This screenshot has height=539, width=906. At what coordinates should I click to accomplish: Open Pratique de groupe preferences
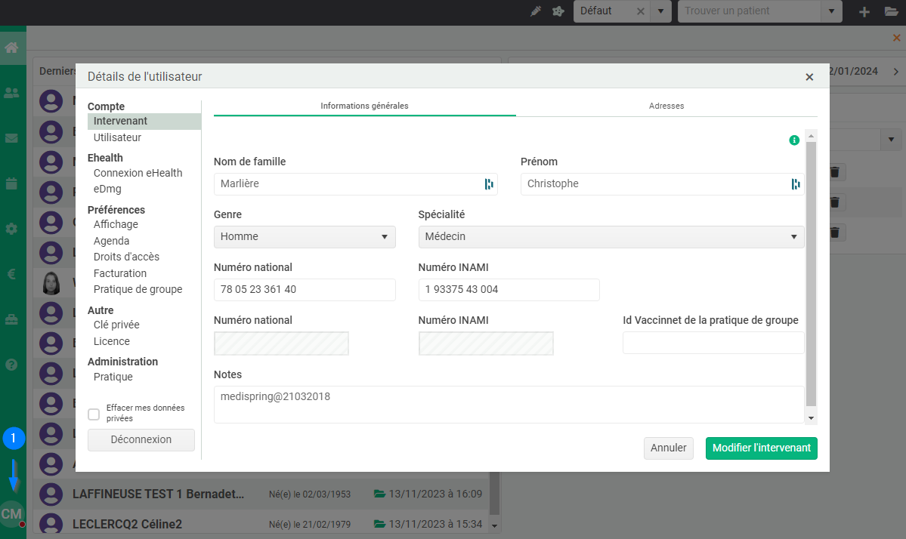138,290
